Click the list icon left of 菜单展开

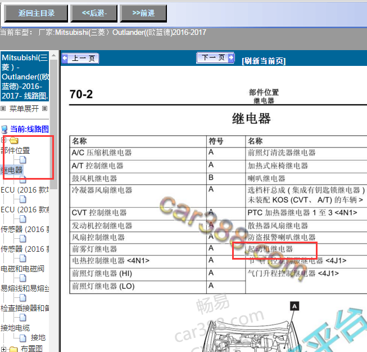coord(3,109)
